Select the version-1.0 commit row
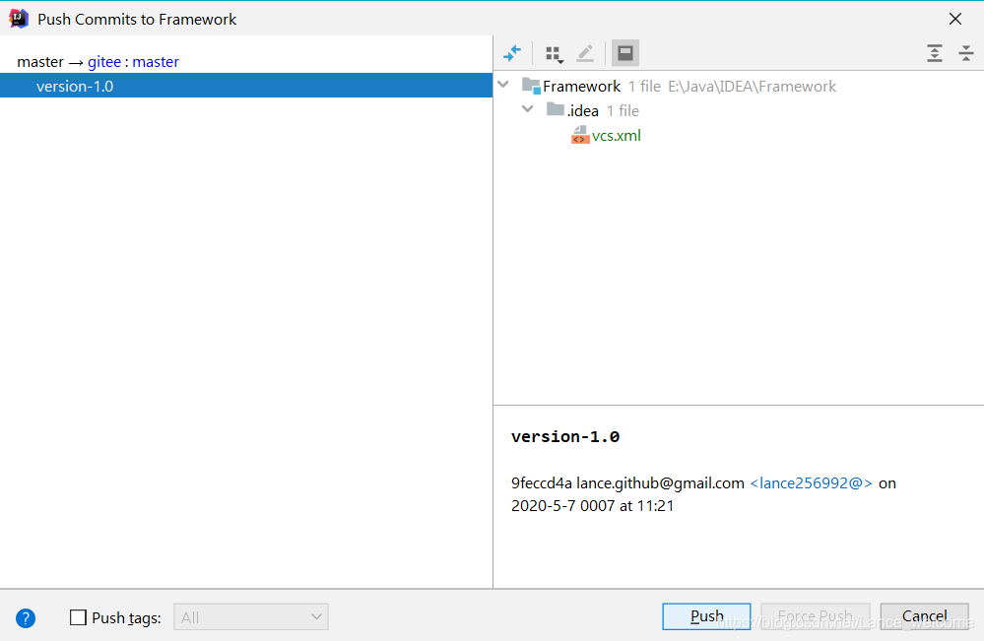The image size is (984, 641). pyautogui.click(x=246, y=86)
